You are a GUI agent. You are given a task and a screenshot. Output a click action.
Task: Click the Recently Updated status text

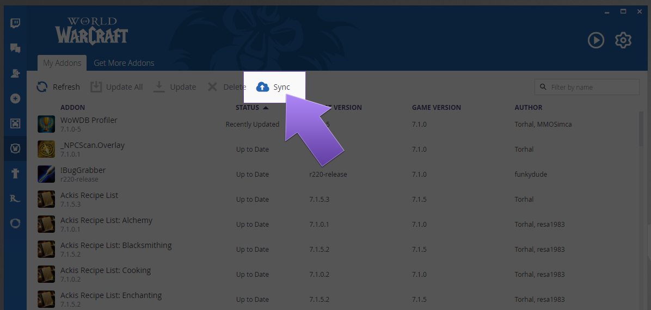tap(253, 124)
